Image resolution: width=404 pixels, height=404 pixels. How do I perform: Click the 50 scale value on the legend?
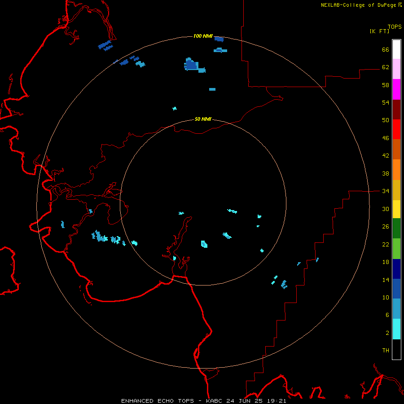[386, 120]
